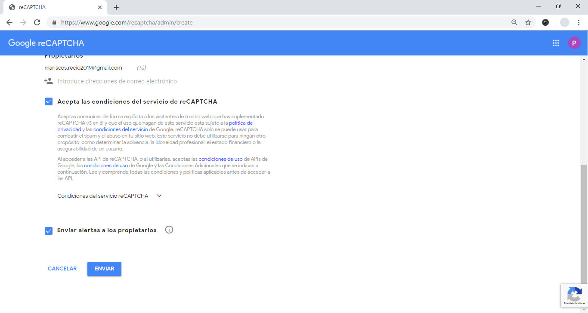Open the Google apps grid
The image size is (588, 313).
(556, 43)
